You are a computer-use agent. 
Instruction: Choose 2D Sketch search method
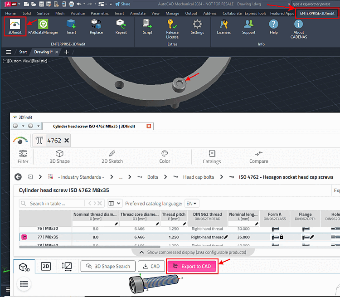click(x=112, y=156)
